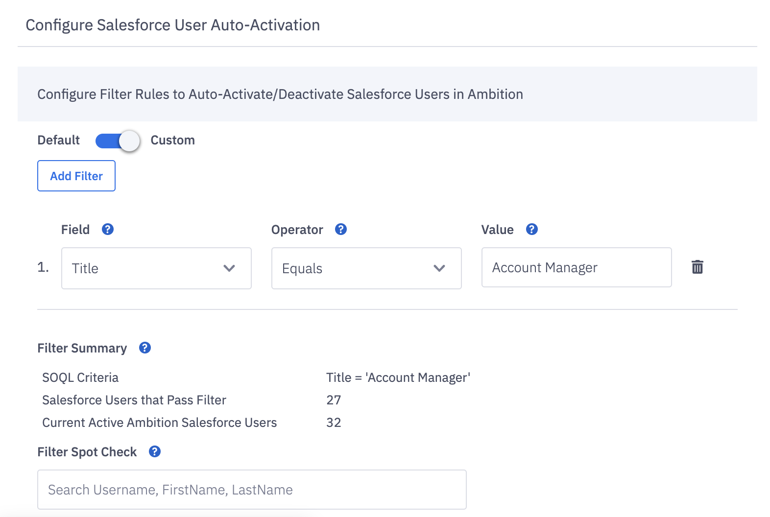Click the help icon next to Operator
770x517 pixels.
pyautogui.click(x=341, y=229)
